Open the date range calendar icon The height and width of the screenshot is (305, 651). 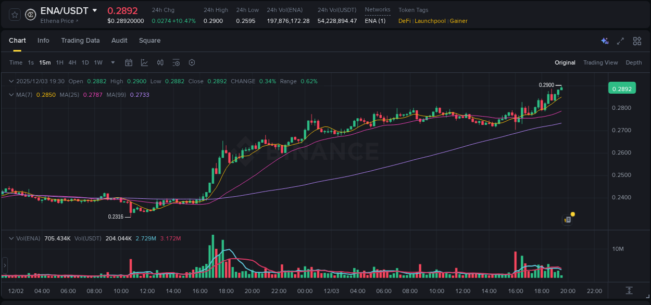[129, 62]
